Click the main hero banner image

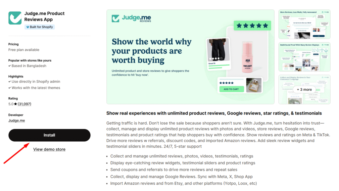pos(190,57)
